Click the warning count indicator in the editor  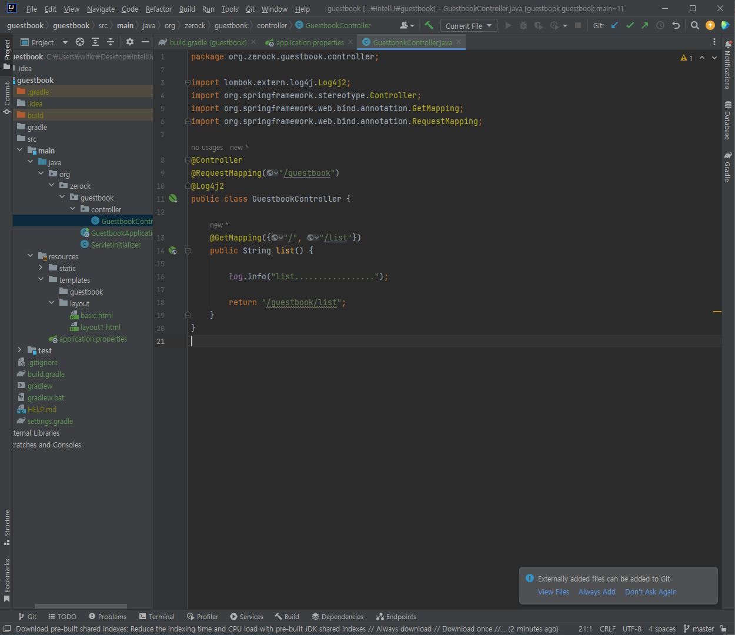[686, 58]
